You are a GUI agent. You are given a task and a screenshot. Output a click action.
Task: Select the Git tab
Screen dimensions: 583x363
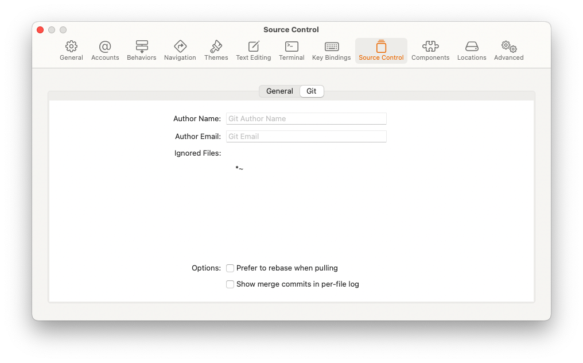pos(312,91)
